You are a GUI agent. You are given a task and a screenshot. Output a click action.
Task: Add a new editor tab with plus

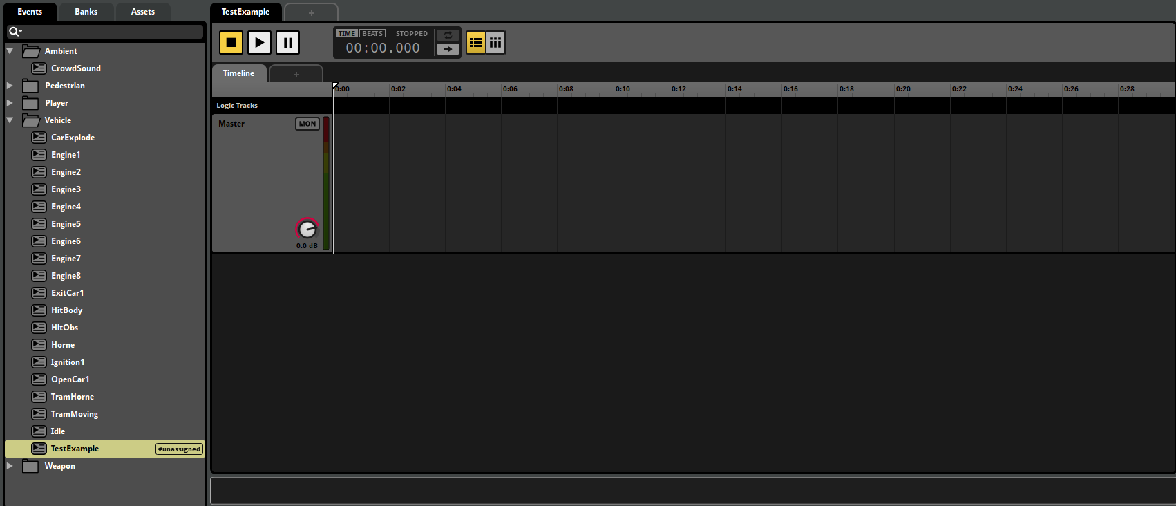coord(311,12)
